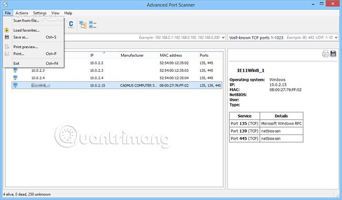Sort by the IP column header
342x200 pixels.
coord(104,55)
